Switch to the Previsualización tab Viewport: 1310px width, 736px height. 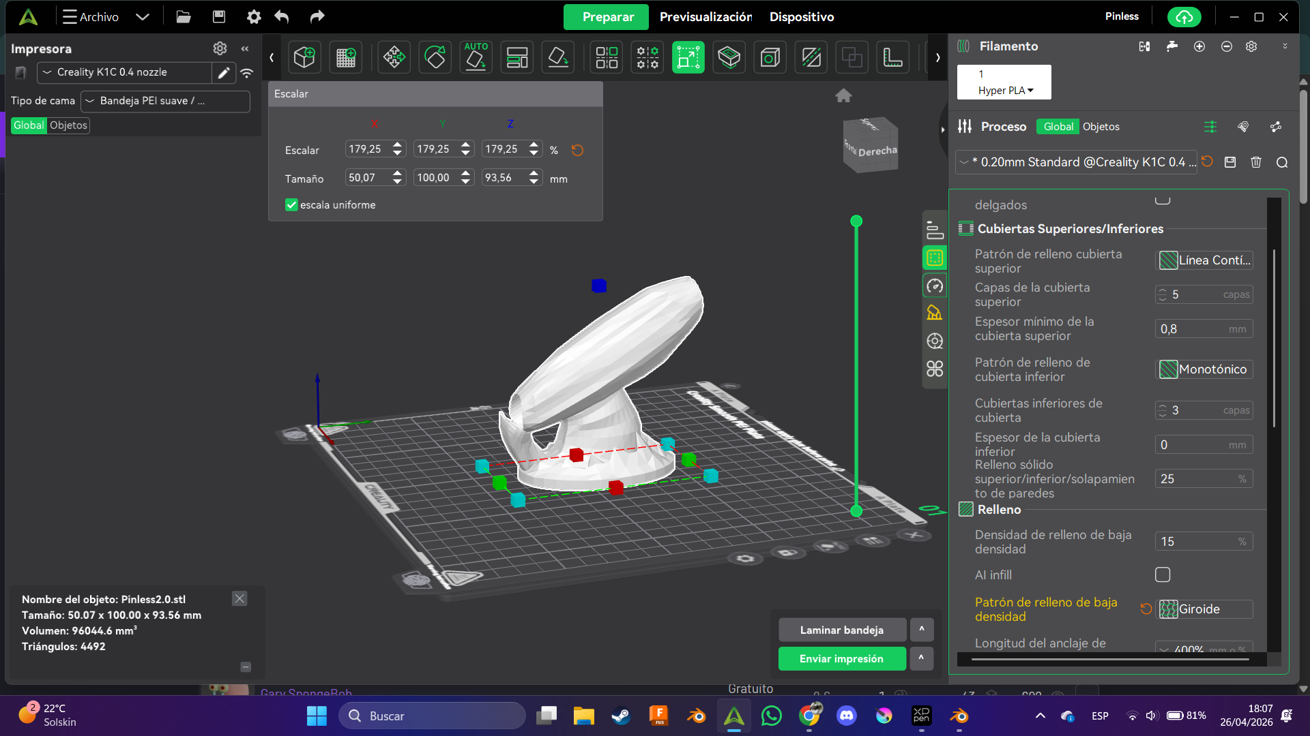pos(705,17)
